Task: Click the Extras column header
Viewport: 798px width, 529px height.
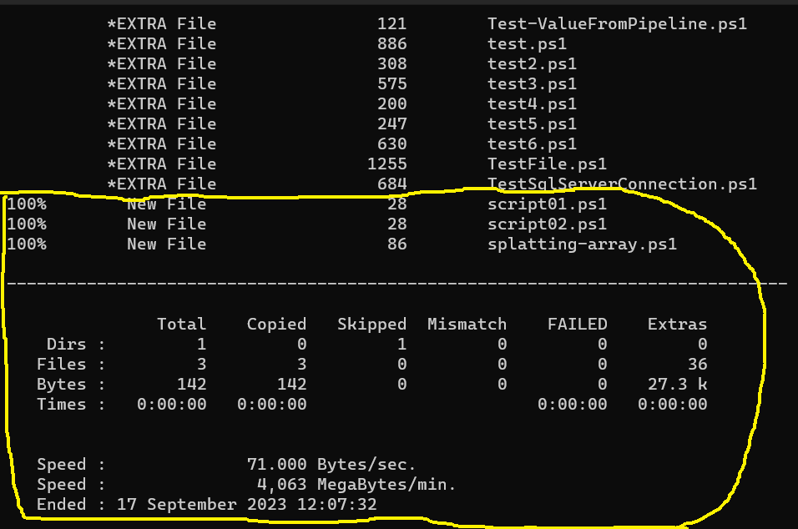Action: (x=679, y=324)
